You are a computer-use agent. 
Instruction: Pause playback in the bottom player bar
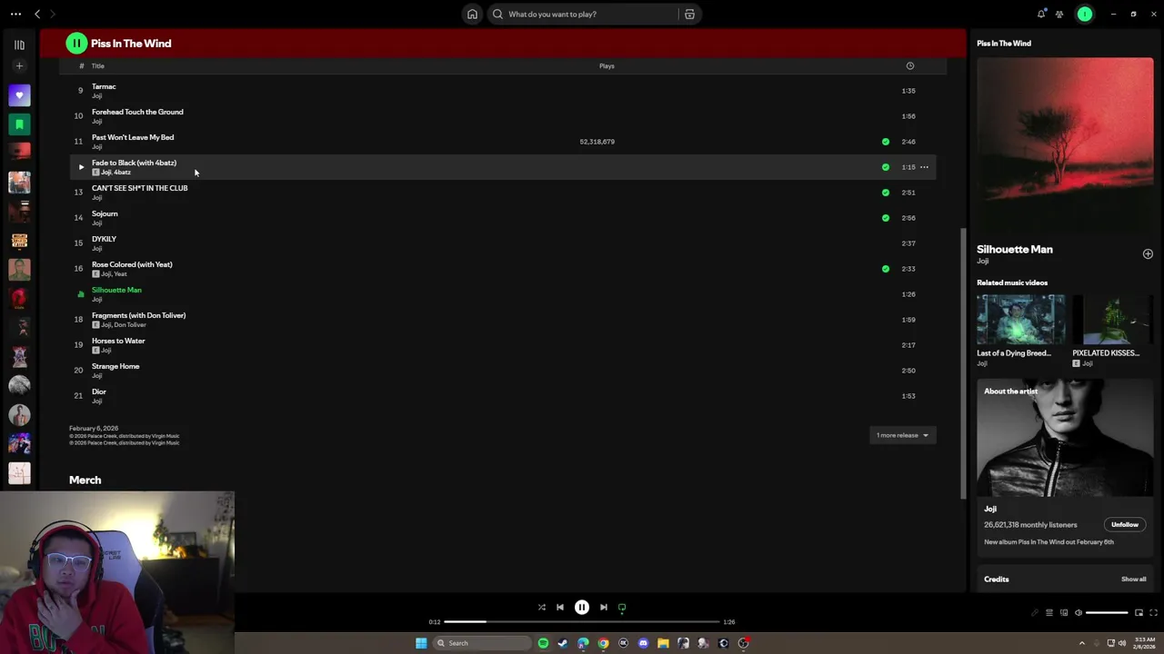[x=582, y=608]
